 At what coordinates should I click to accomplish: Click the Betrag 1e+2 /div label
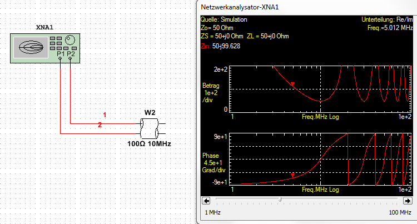point(211,93)
